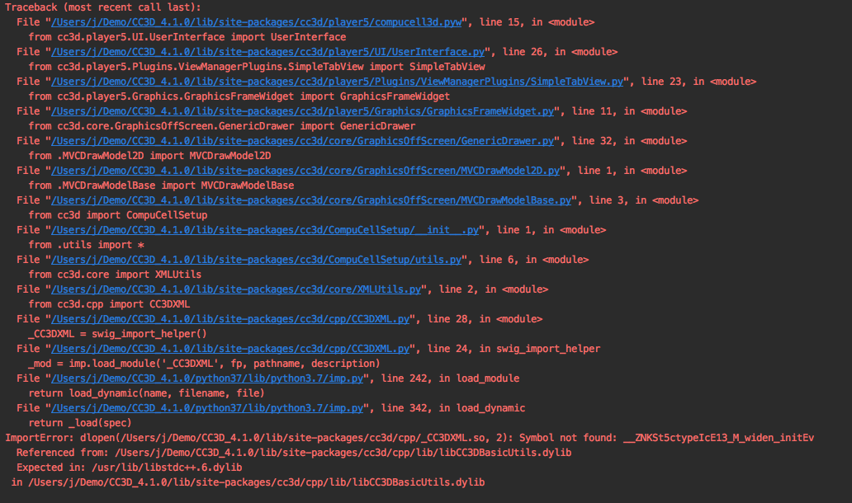This screenshot has height=503, width=852.
Task: Open the imp.py link in load_dynamic row
Action: (x=207, y=408)
